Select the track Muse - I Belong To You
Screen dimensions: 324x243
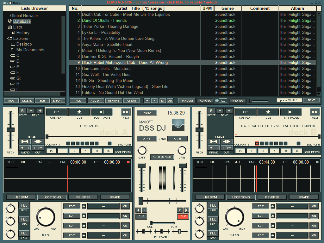pyautogui.click(x=121, y=50)
